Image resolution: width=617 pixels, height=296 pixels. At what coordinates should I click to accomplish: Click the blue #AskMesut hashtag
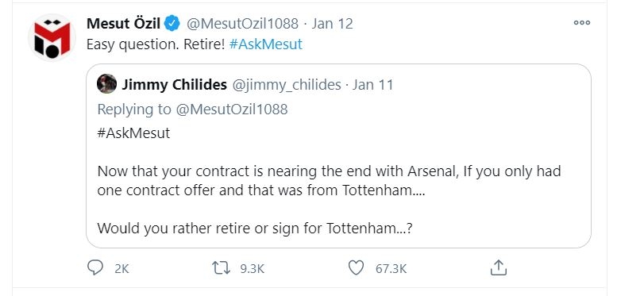click(265, 44)
